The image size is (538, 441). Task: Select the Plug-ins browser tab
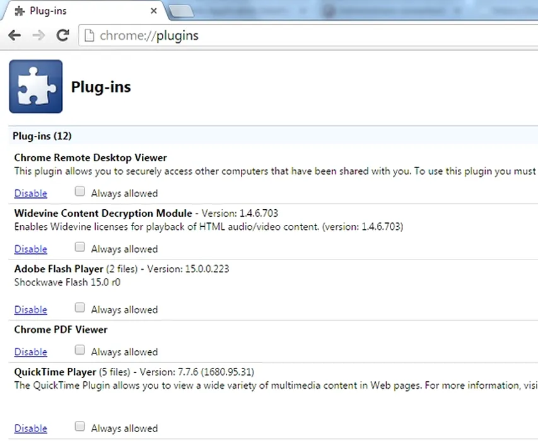point(84,11)
